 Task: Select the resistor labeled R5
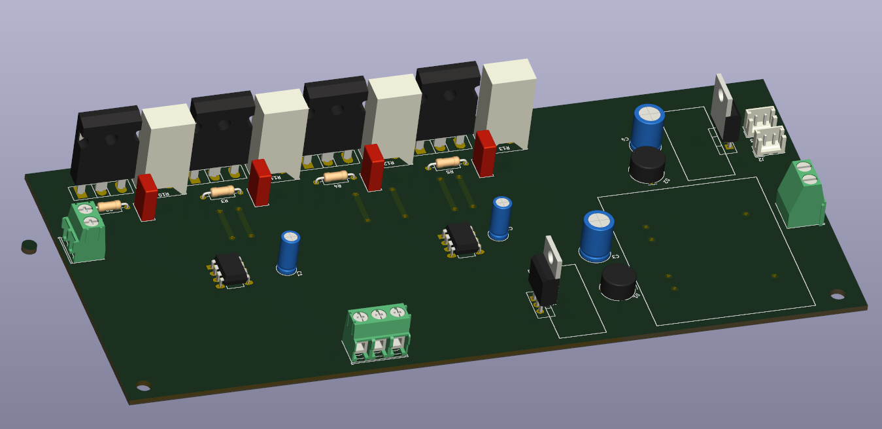[x=447, y=162]
